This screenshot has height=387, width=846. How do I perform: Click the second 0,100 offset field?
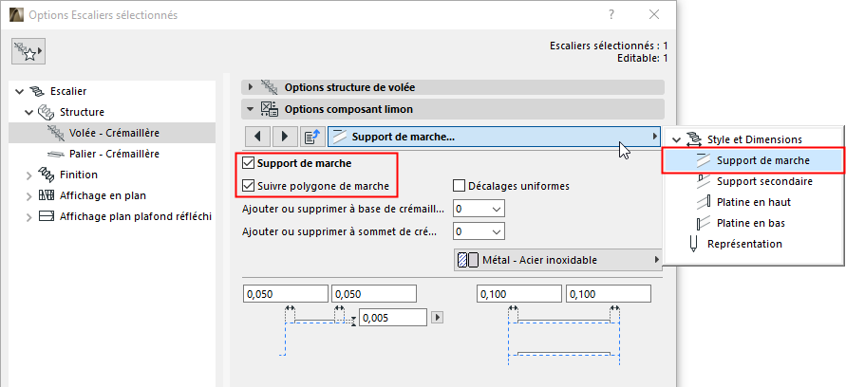pyautogui.click(x=609, y=294)
